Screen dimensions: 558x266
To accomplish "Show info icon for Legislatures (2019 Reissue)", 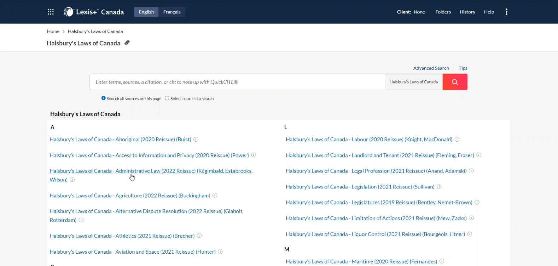I will [x=477, y=202].
